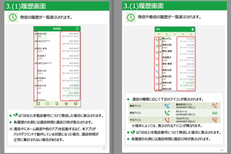Screen dimensions: 231x154
Task: Tap the trash bin icon in left phone bottom bar
Action: [x=57, y=104]
